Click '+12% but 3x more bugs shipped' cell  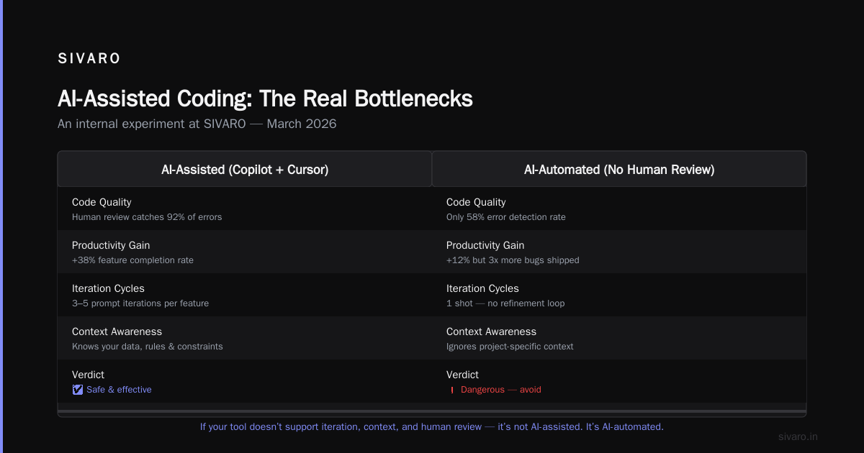[x=619, y=252]
